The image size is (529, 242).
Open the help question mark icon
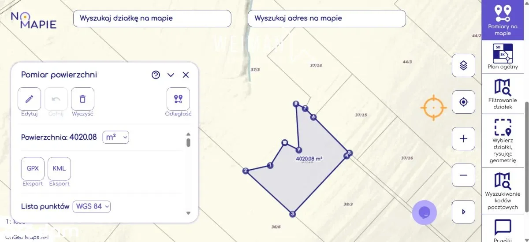[x=156, y=75]
